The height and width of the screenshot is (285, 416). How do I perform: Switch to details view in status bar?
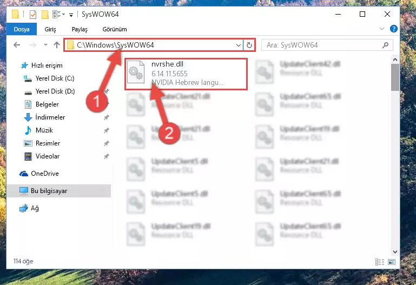(380, 262)
